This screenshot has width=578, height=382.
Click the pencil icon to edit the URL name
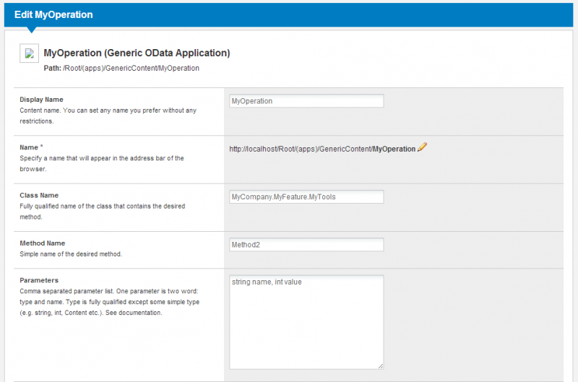(x=422, y=147)
